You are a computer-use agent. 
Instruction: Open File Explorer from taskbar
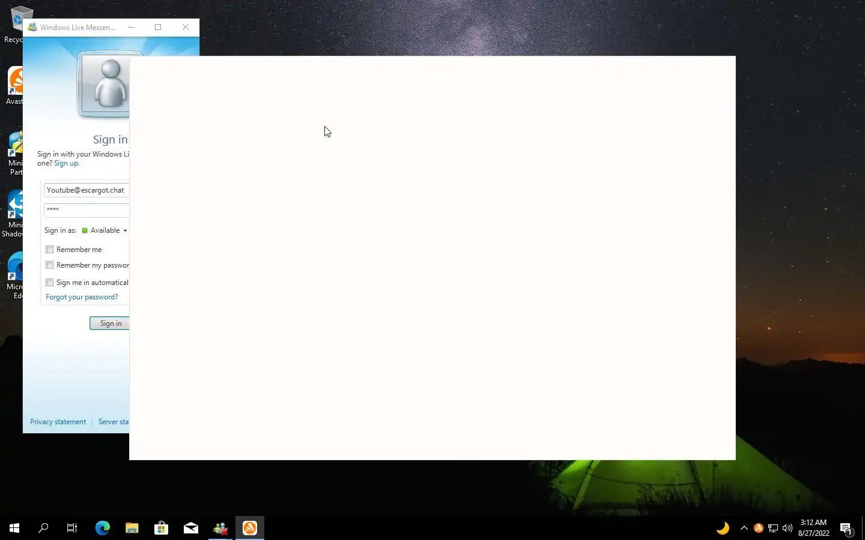pos(132,528)
